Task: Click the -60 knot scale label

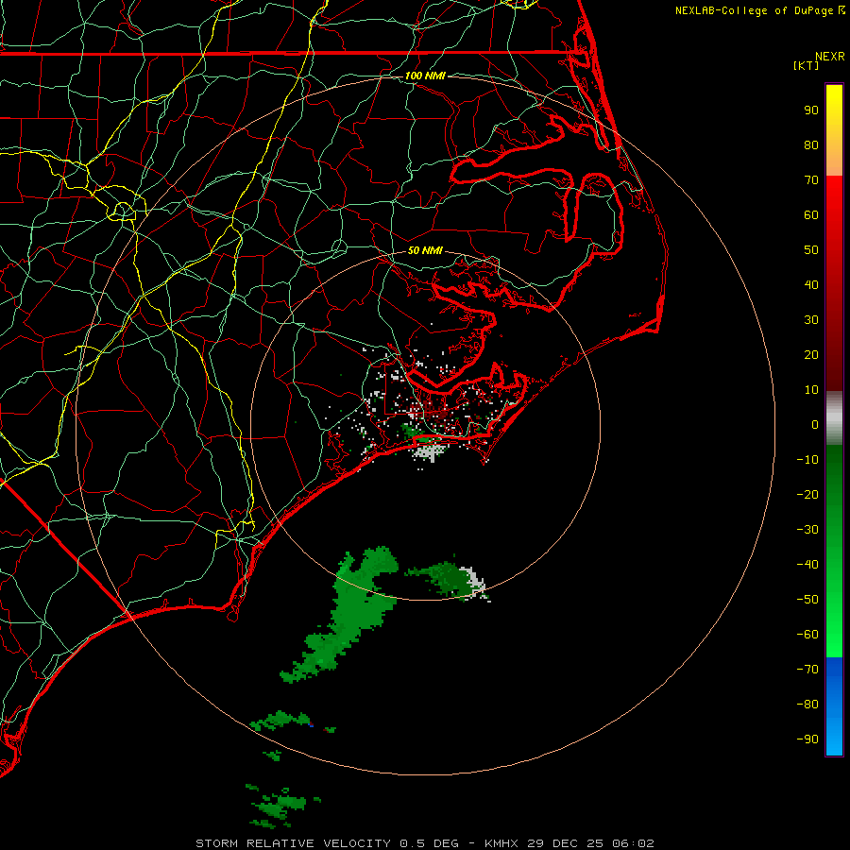Action: [x=807, y=635]
